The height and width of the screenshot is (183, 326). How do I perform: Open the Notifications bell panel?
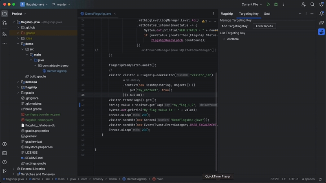click(x=322, y=13)
